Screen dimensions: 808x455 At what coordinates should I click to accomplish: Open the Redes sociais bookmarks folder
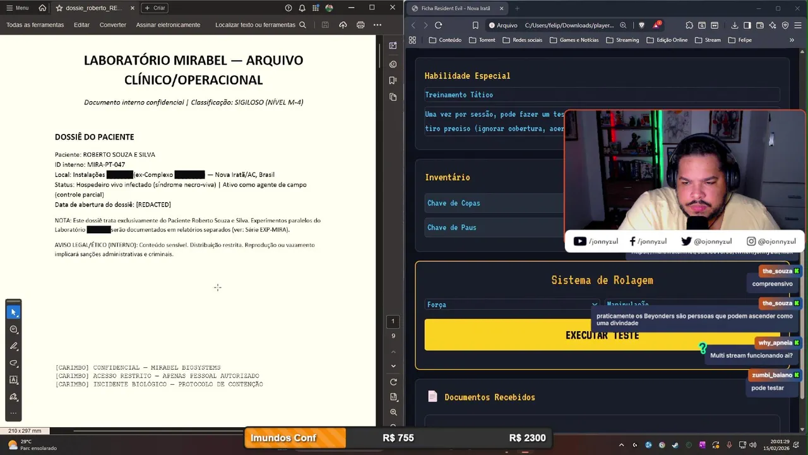click(523, 40)
